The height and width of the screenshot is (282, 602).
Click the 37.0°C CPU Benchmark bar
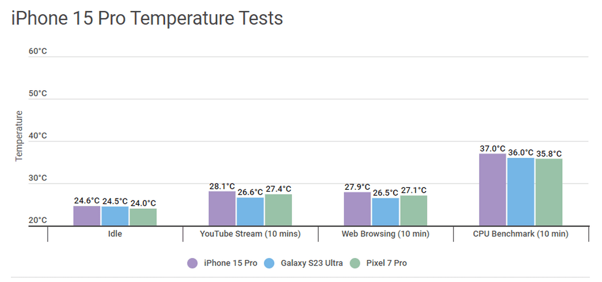[x=492, y=190]
